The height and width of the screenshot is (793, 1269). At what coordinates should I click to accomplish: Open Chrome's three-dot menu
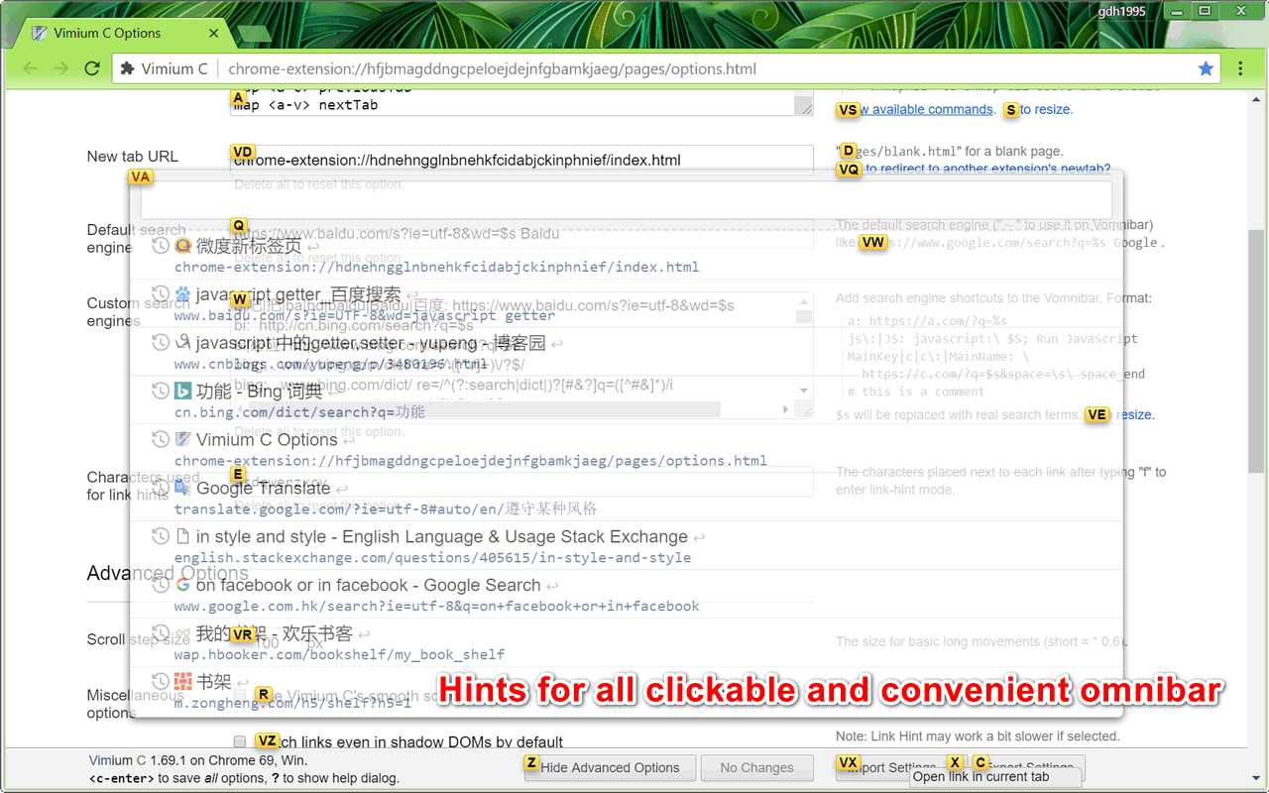click(x=1240, y=68)
